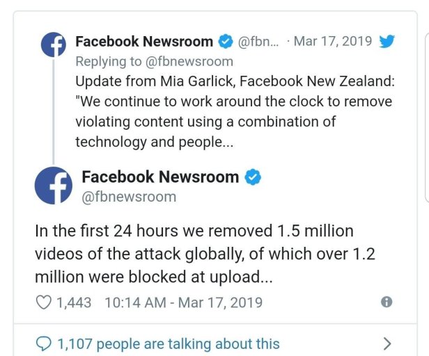Click the large Facebook Newsroom profile avatar
This screenshot has width=429, height=356.
click(54, 186)
